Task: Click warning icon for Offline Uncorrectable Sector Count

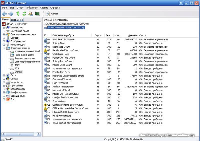Action: [x=45, y=108]
